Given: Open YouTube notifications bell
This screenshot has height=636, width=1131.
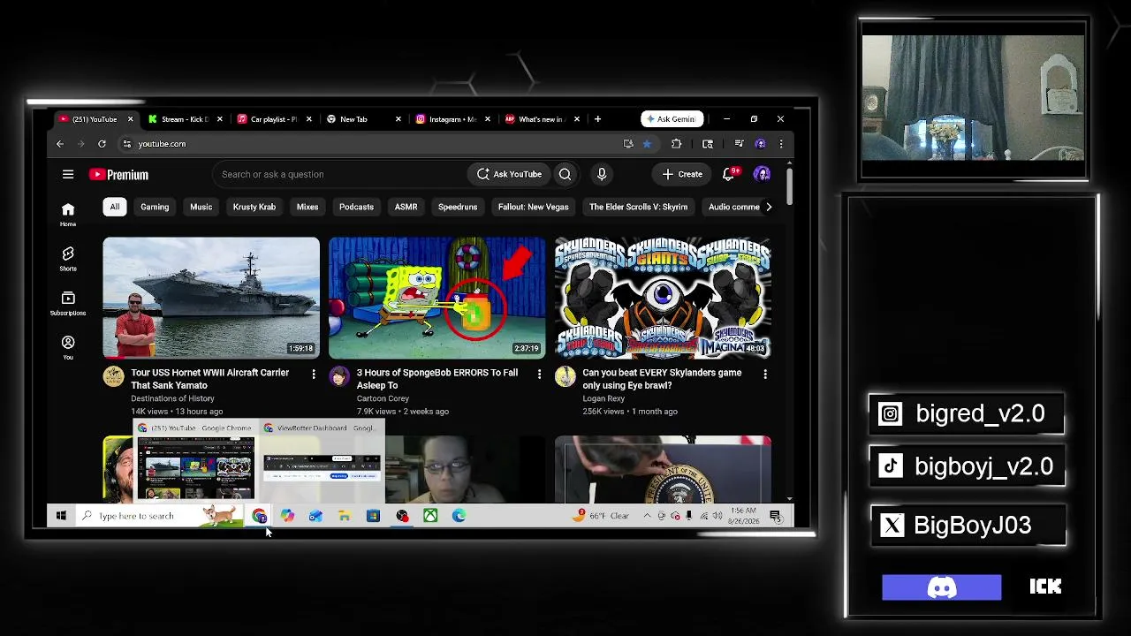Looking at the screenshot, I should tap(729, 174).
